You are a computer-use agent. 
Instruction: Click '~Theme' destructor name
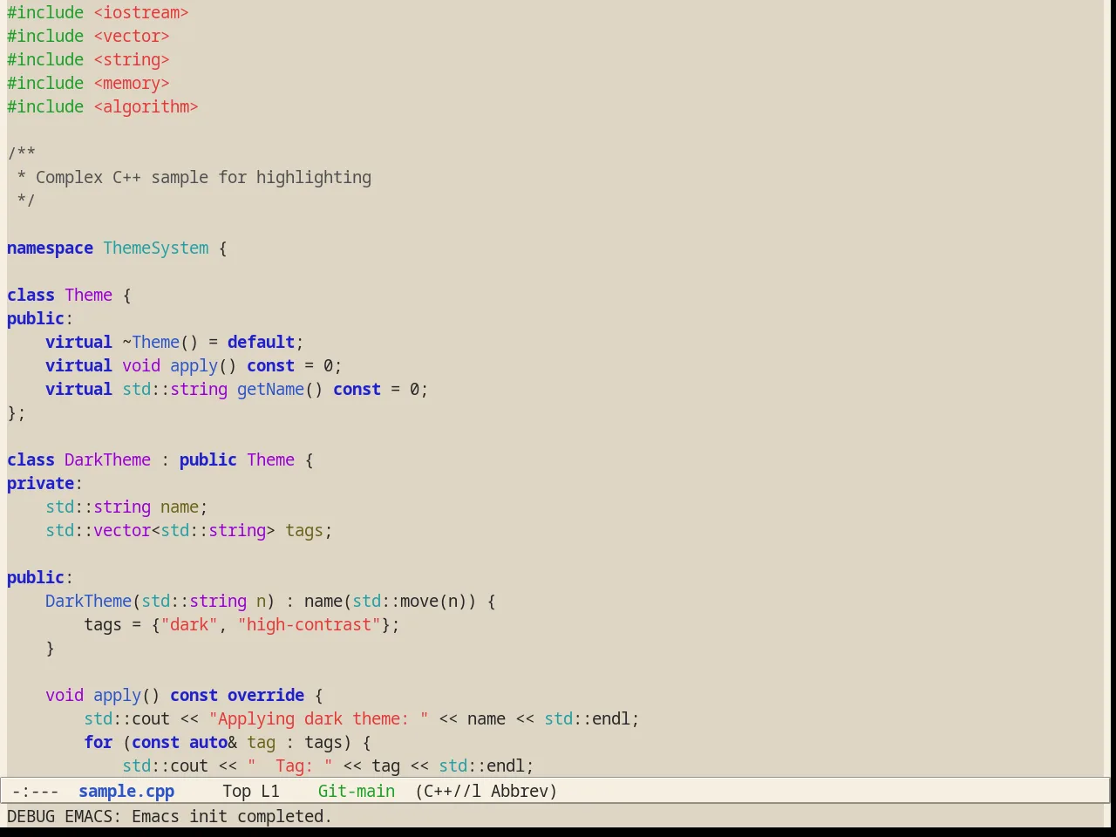tap(151, 342)
